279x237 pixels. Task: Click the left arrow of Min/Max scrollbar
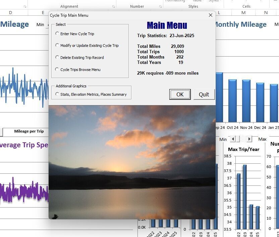point(233,139)
